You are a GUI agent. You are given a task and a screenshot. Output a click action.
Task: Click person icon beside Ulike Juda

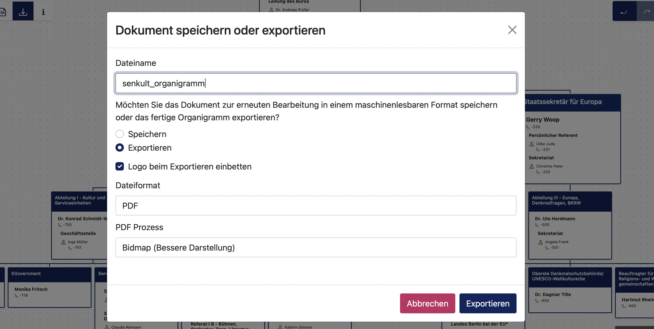(x=531, y=144)
